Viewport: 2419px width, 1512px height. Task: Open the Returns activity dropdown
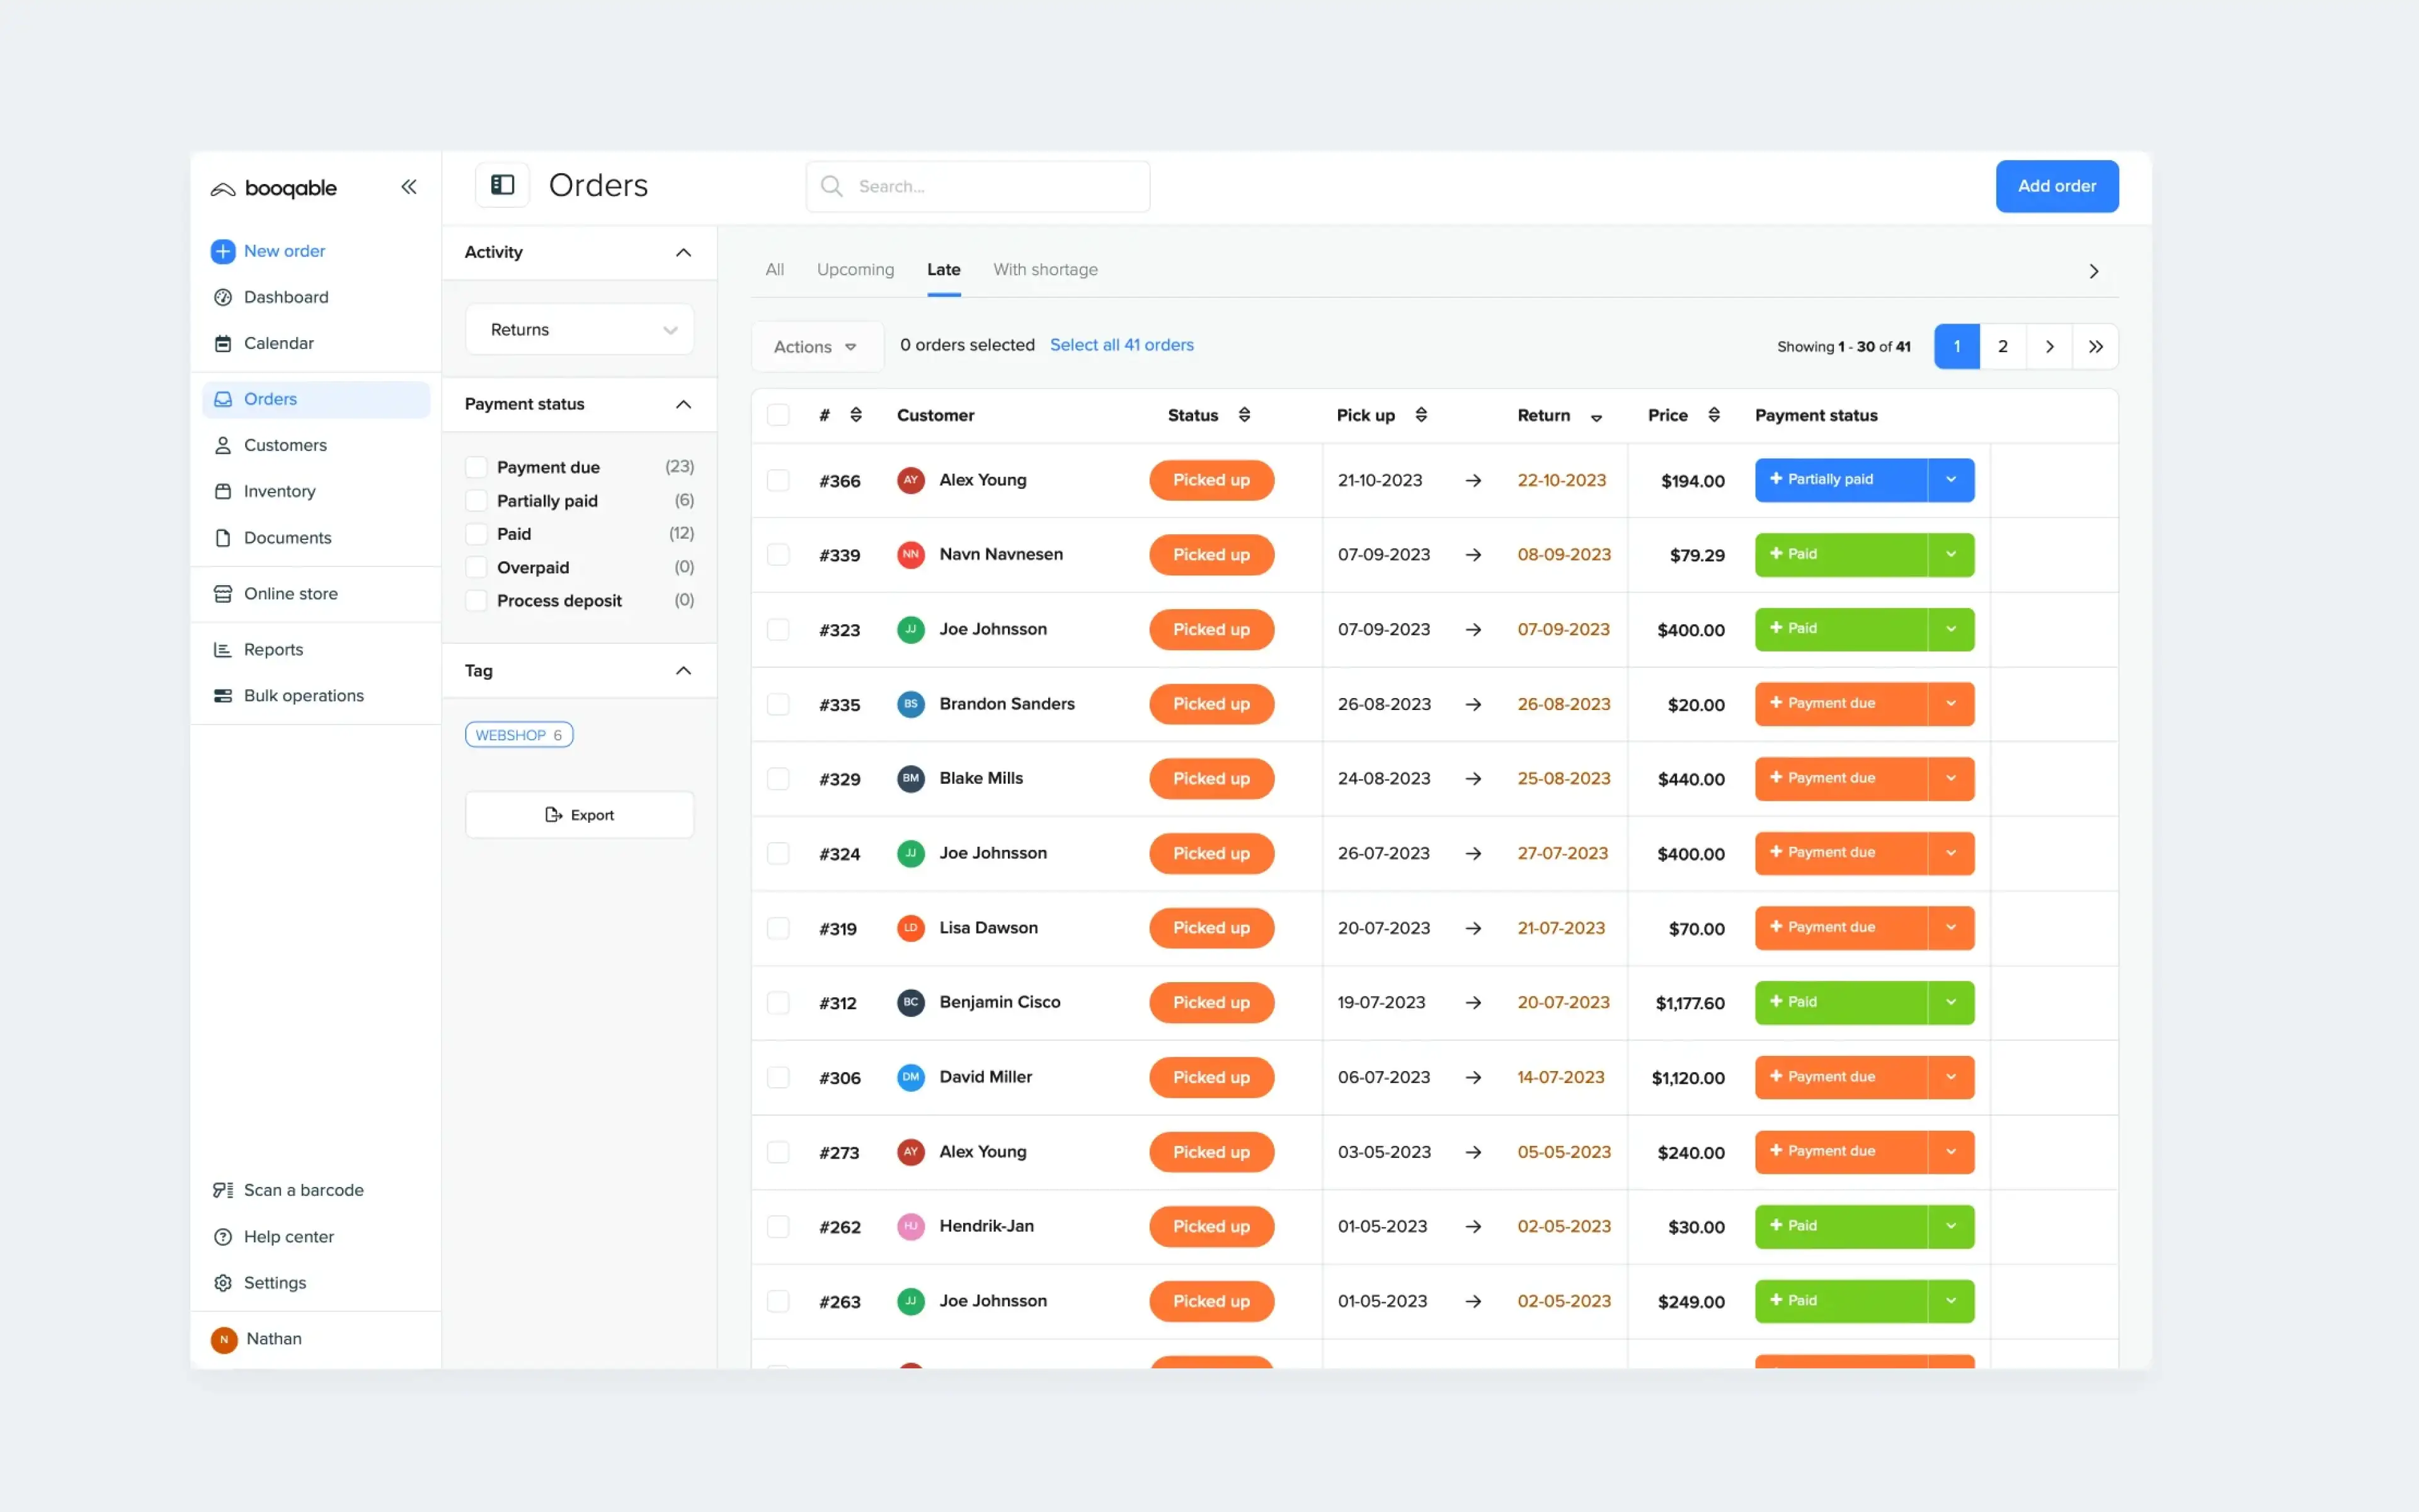pyautogui.click(x=580, y=330)
